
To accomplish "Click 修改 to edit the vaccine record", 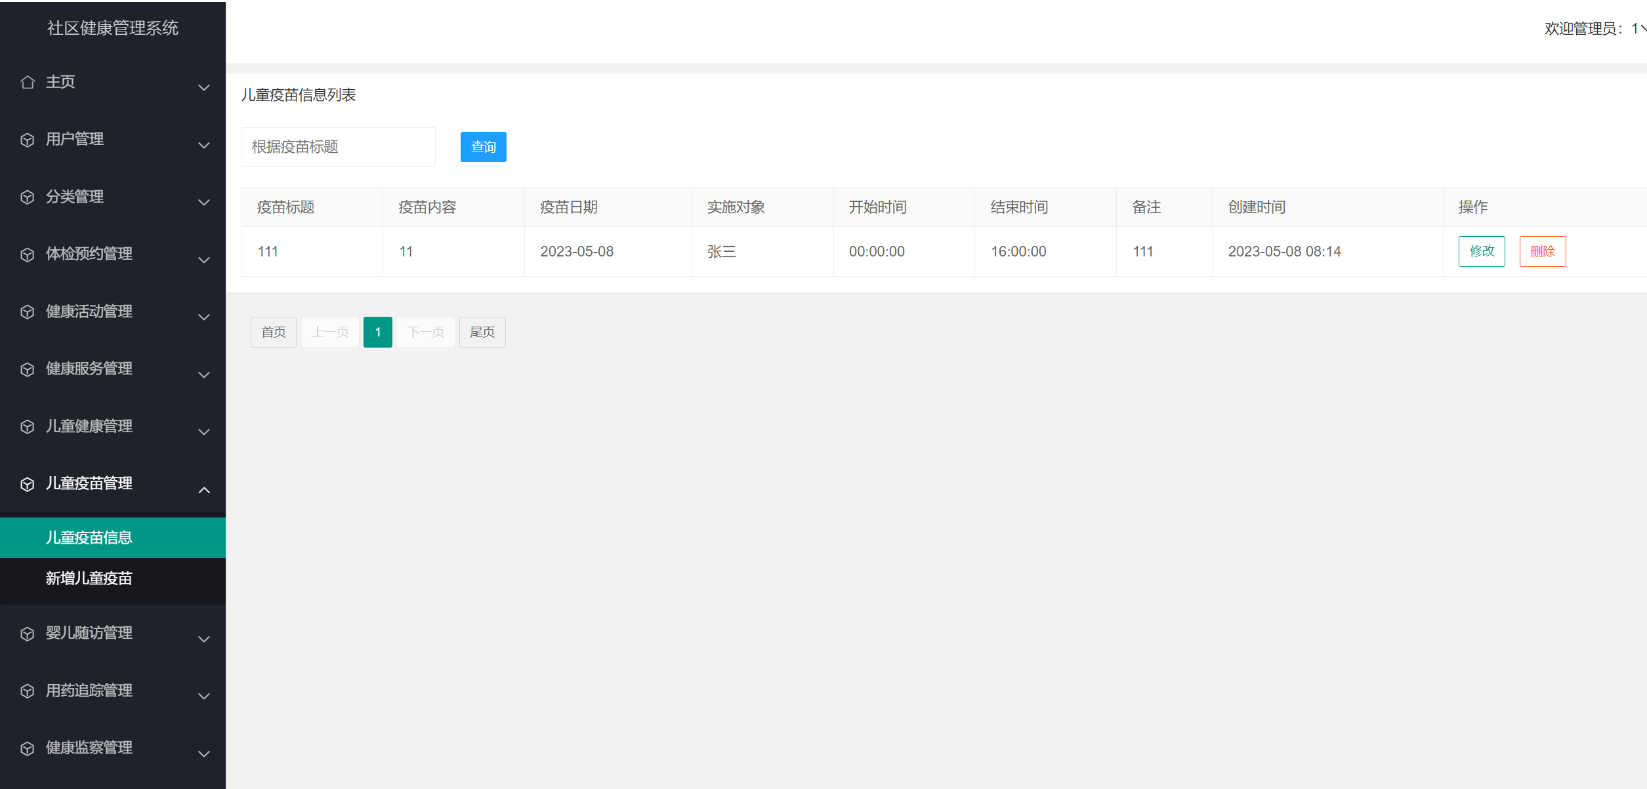I will [1482, 251].
